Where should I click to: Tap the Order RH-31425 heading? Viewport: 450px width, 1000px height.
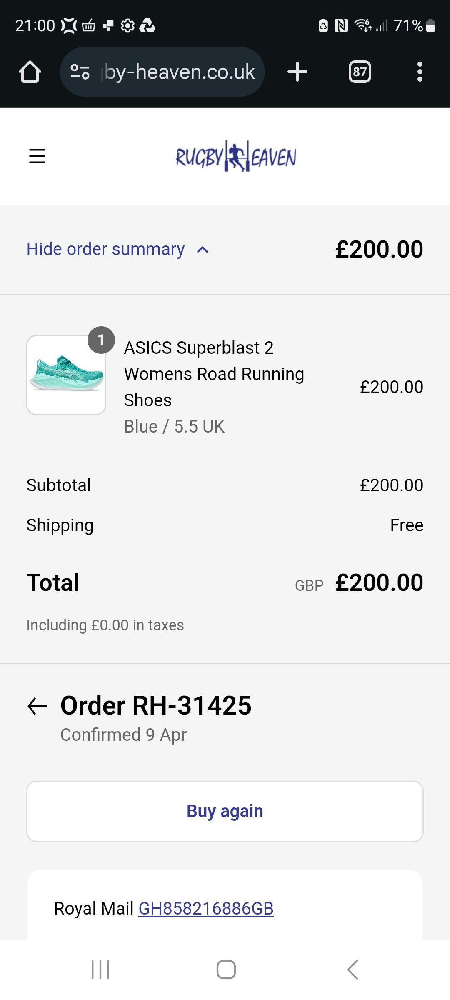(156, 705)
